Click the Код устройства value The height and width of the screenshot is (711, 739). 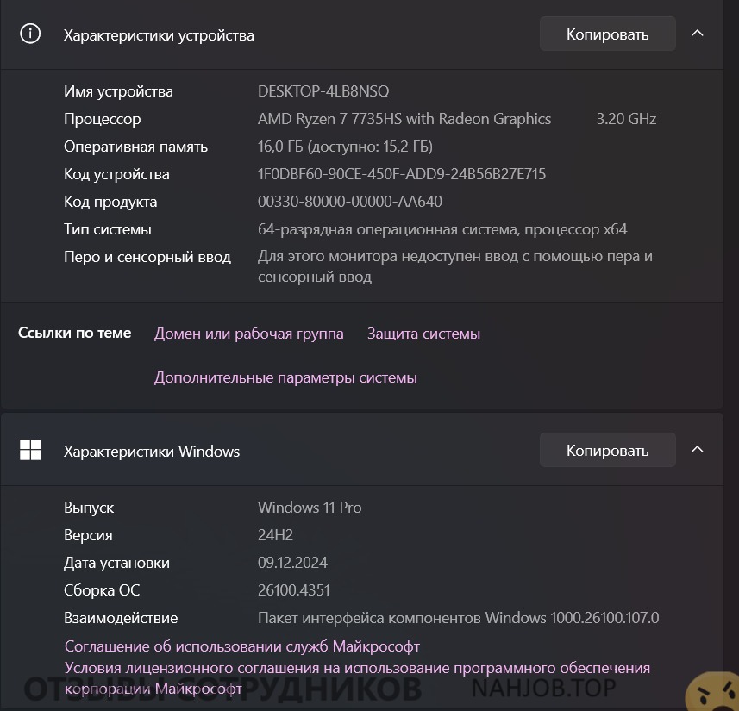click(x=402, y=174)
